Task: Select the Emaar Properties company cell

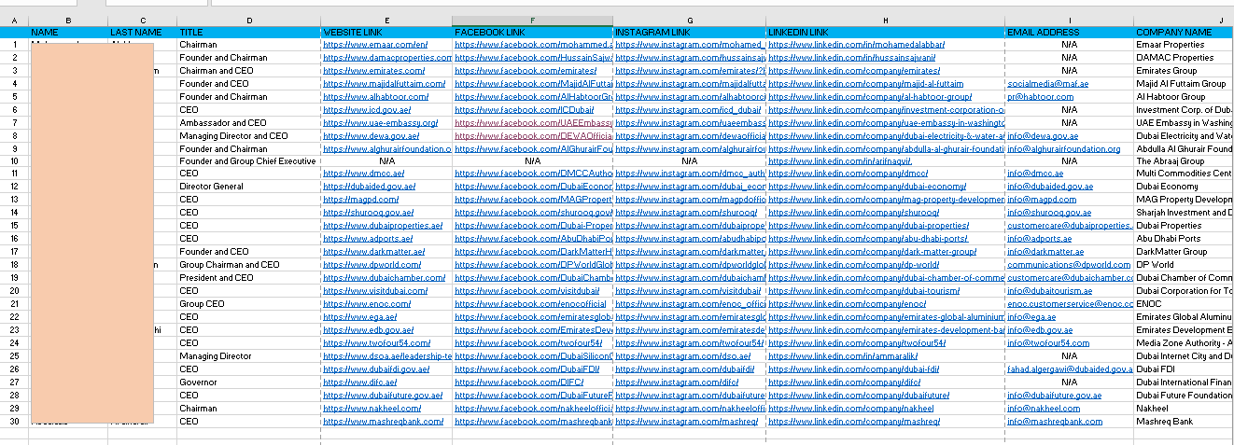Action: (x=1184, y=45)
